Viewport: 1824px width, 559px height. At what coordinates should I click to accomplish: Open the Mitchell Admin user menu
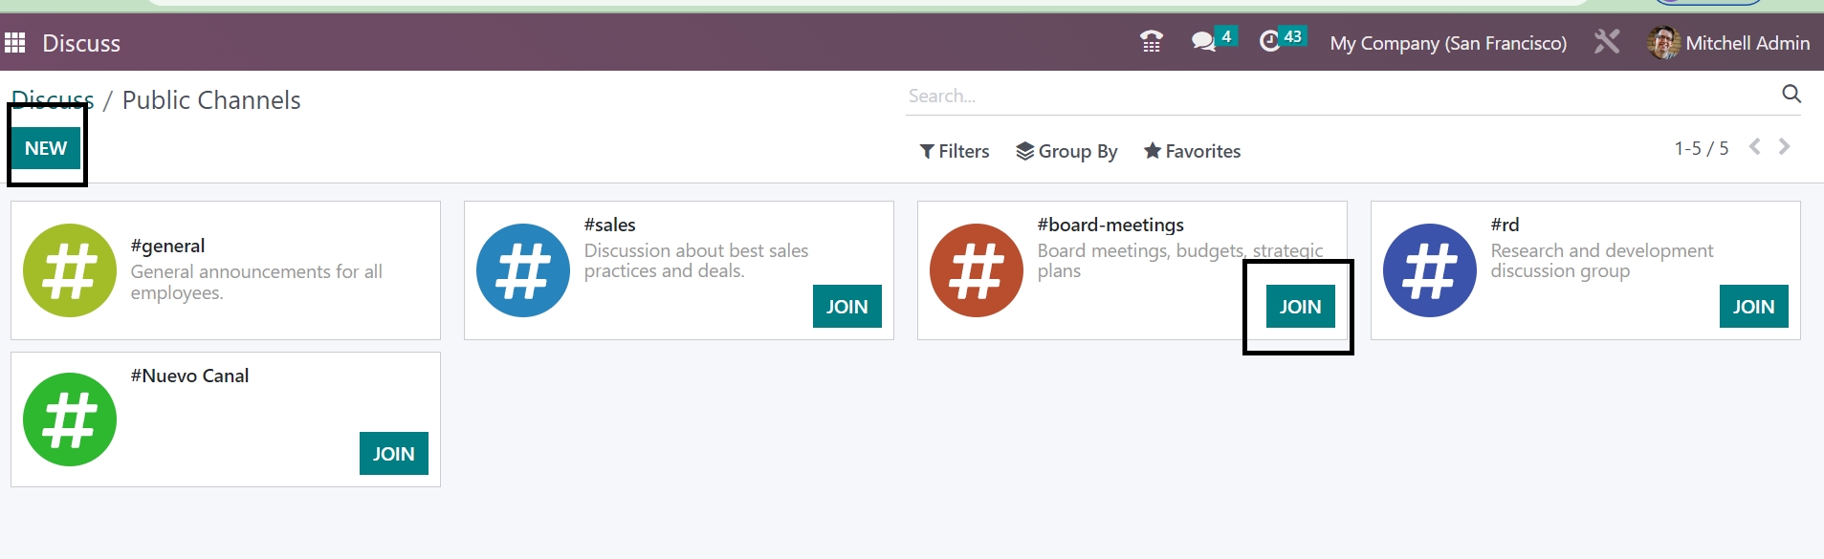[x=1728, y=43]
